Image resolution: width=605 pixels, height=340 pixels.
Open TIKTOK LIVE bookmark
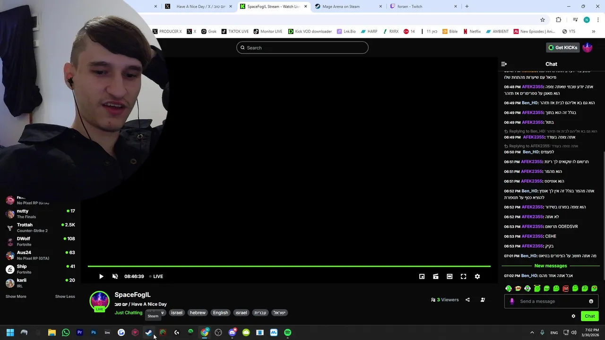pos(235,32)
